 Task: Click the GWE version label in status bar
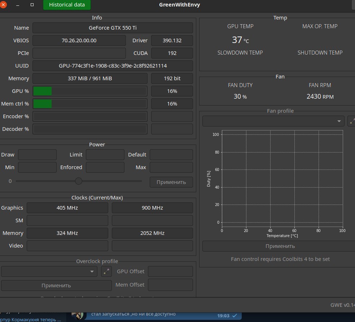342,305
